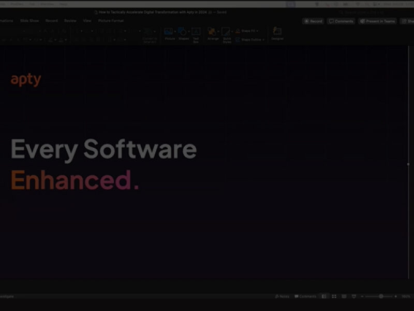This screenshot has height=311, width=414.
Task: Toggle the Comments pane in status bar
Action: 305,296
